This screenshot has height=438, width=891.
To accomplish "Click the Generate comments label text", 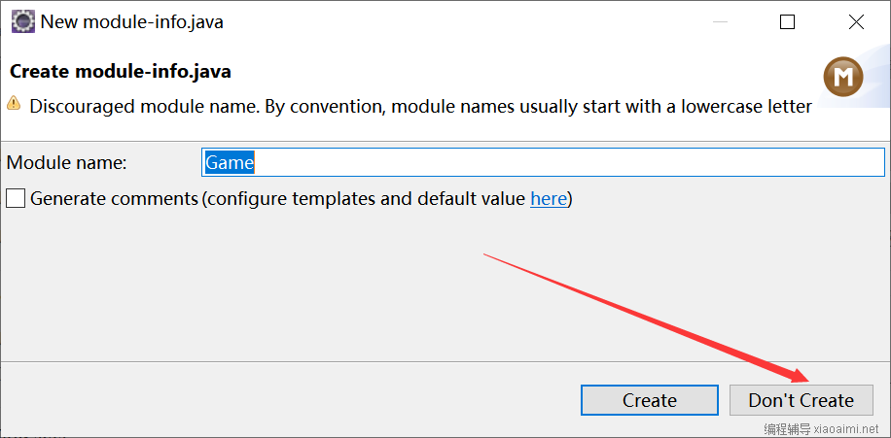I will pos(114,198).
